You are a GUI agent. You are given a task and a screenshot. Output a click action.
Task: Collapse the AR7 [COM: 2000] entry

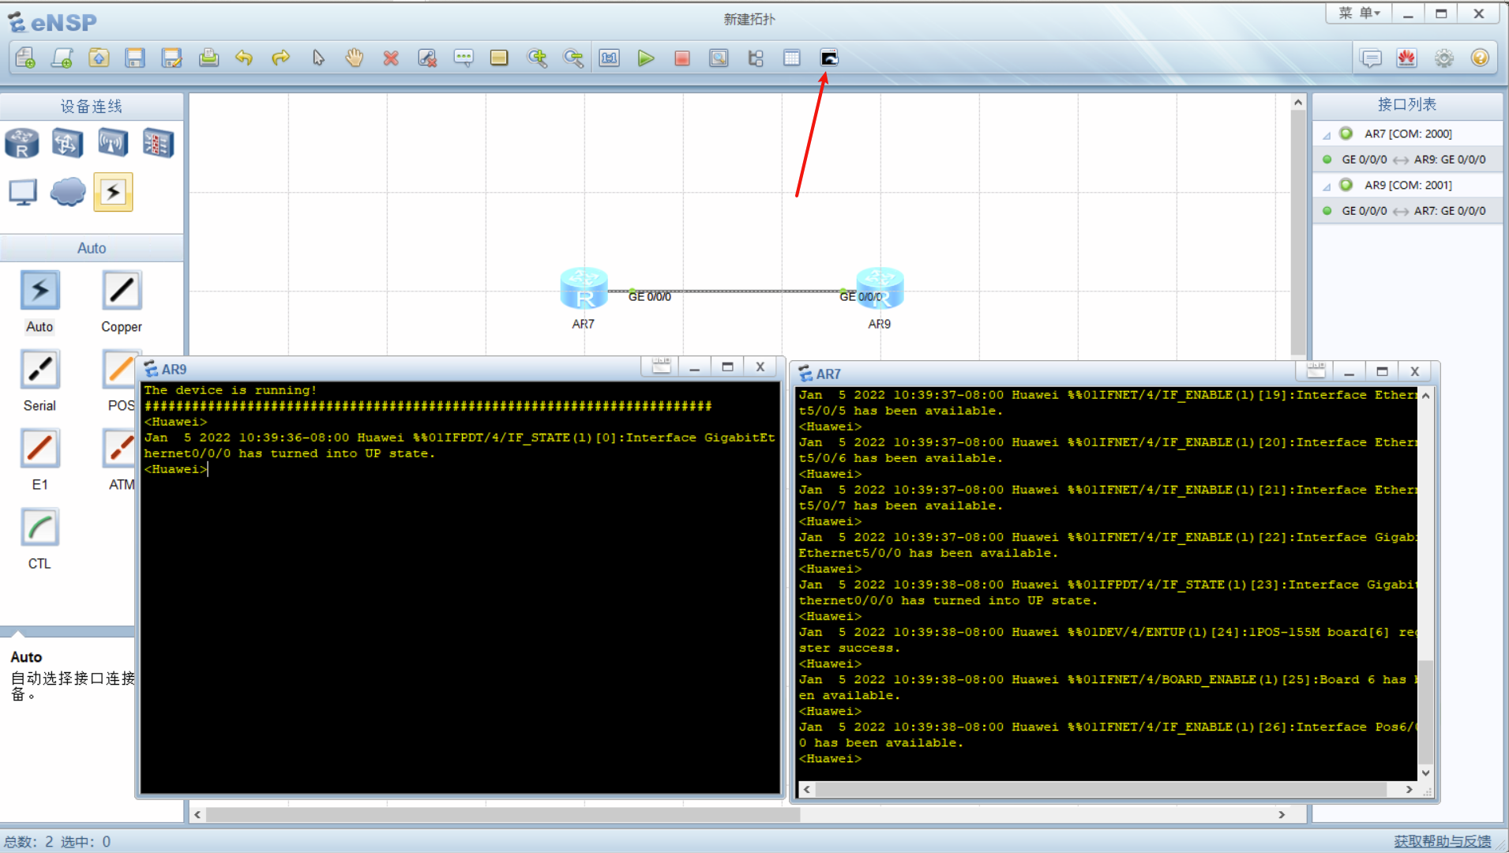tap(1327, 136)
